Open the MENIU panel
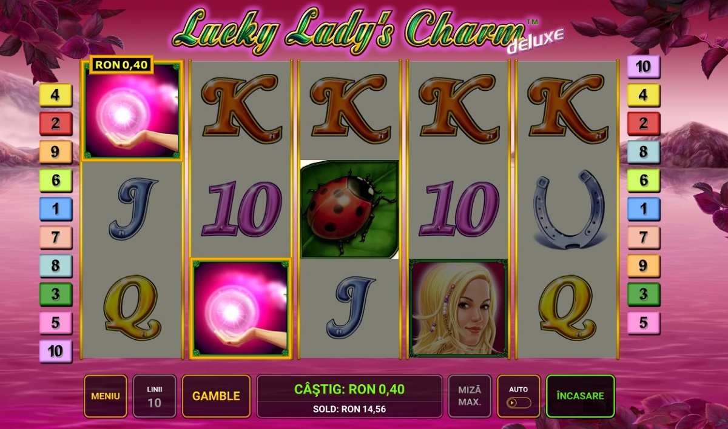This screenshot has height=429, width=728. [106, 396]
